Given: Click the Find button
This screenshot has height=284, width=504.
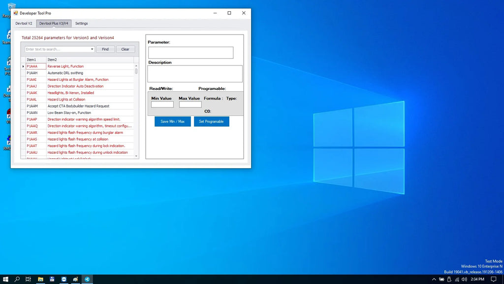Looking at the screenshot, I should 105,49.
